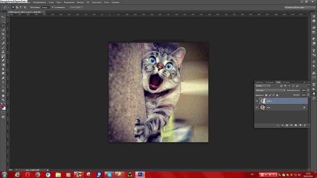Select the Crop tool

click(x=3, y=34)
